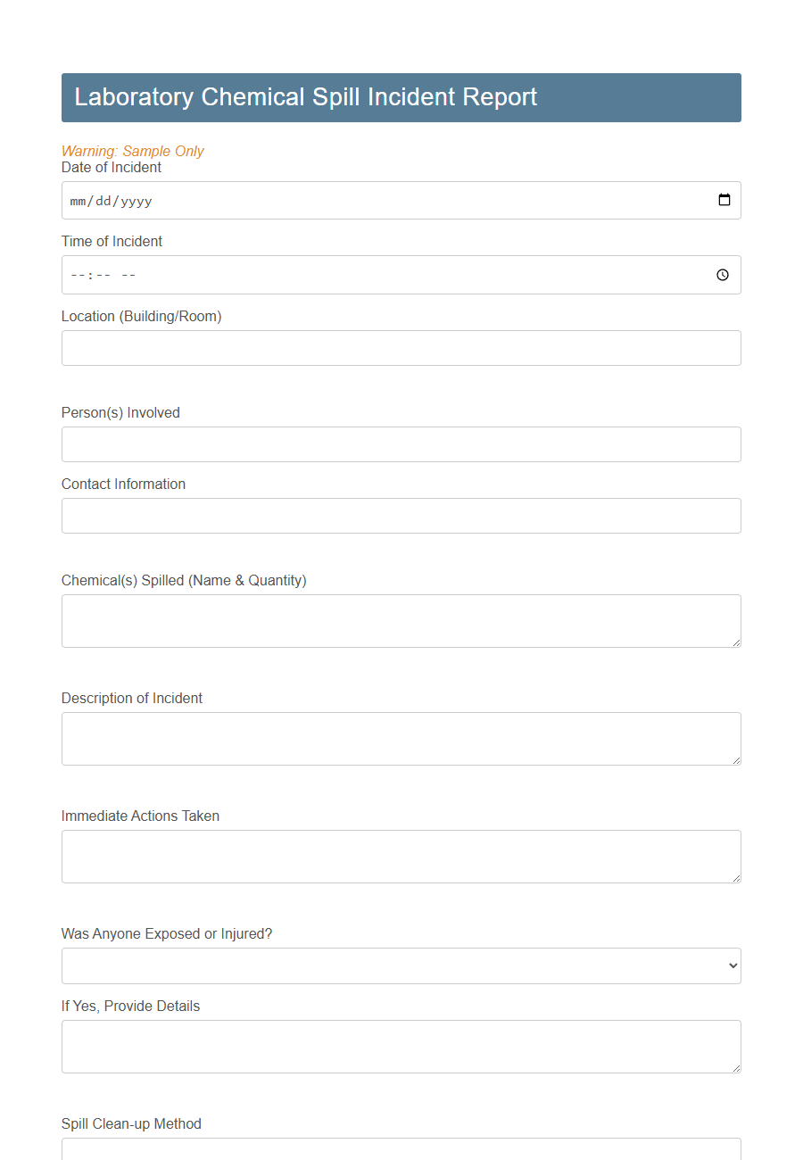Focus the Description of Incident text area
The width and height of the screenshot is (803, 1160).
pyautogui.click(x=401, y=739)
